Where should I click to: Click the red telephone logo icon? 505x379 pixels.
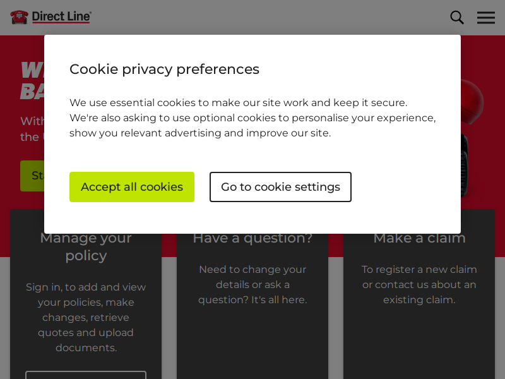[20, 17]
